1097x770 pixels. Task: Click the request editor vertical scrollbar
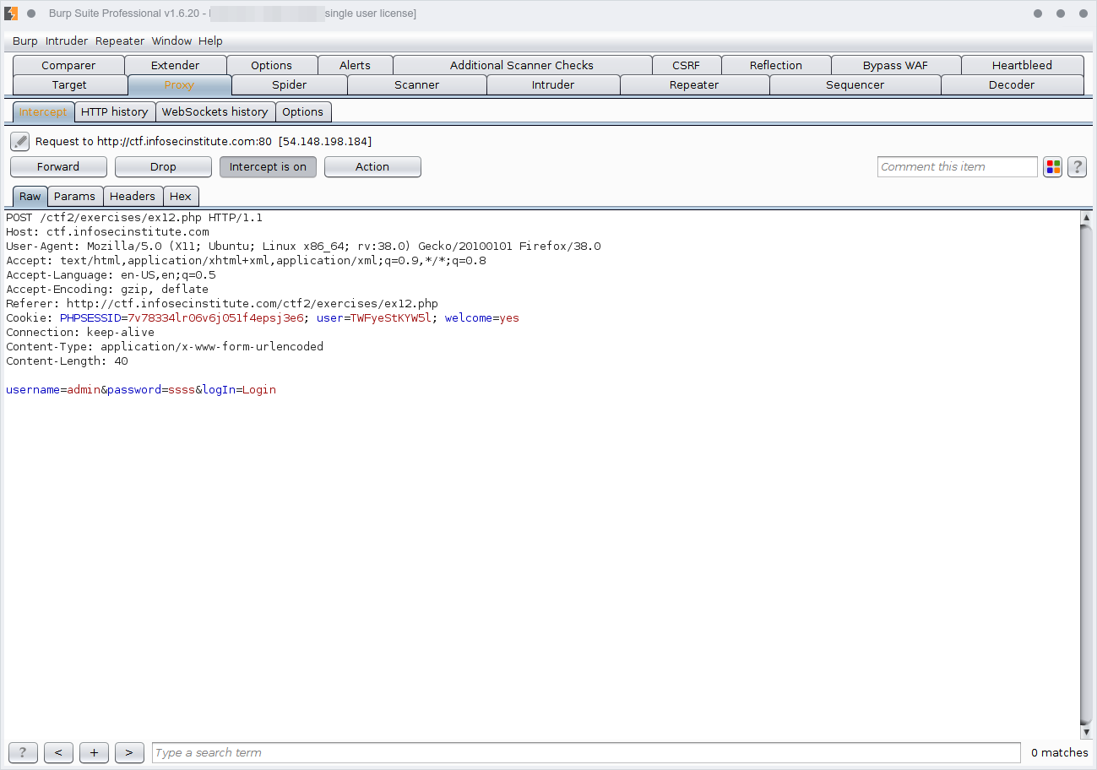point(1087,474)
